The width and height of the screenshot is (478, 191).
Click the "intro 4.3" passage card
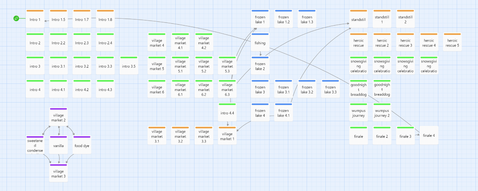(x=105, y=89)
